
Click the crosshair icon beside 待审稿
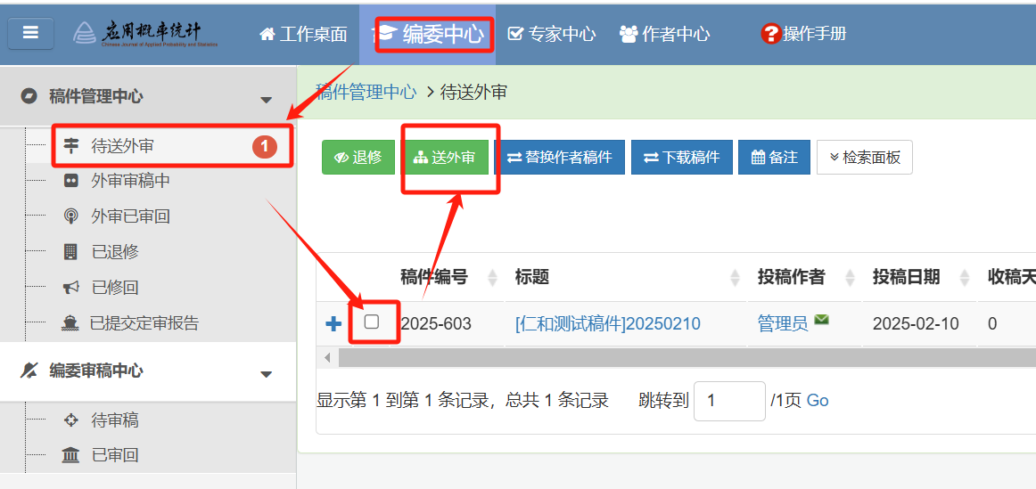point(70,420)
